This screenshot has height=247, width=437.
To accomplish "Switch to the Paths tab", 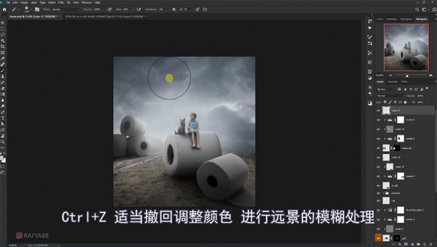I will tap(404, 82).
